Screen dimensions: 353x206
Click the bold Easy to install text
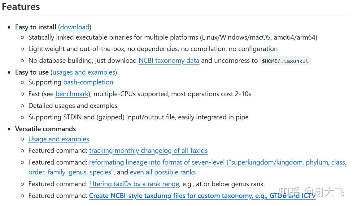point(36,27)
